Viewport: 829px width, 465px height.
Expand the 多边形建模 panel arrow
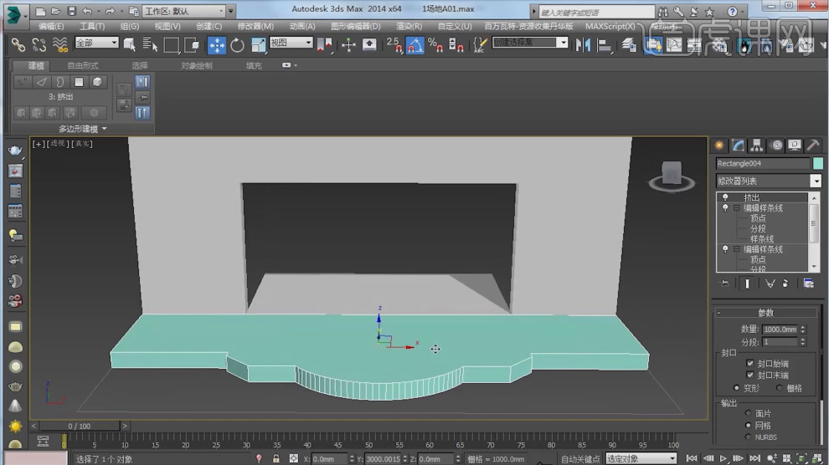104,129
